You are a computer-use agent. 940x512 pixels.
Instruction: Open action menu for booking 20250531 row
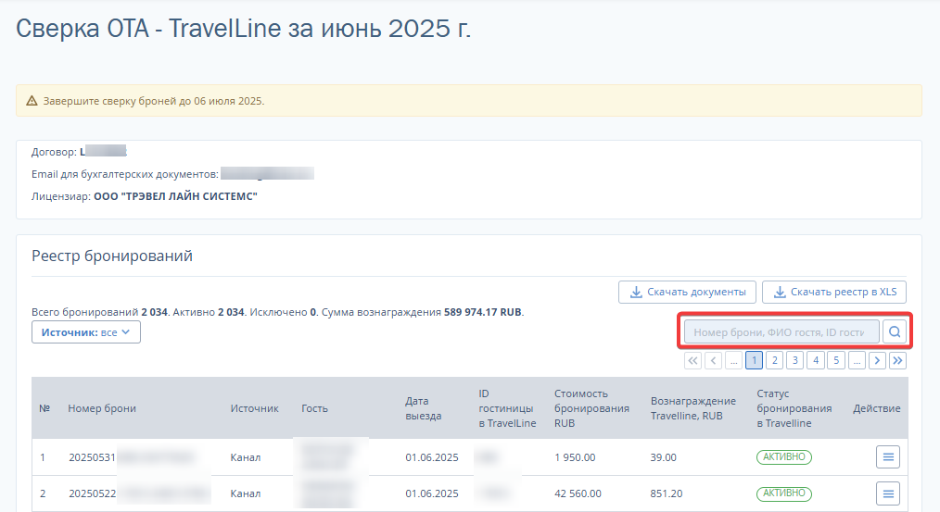tap(888, 456)
